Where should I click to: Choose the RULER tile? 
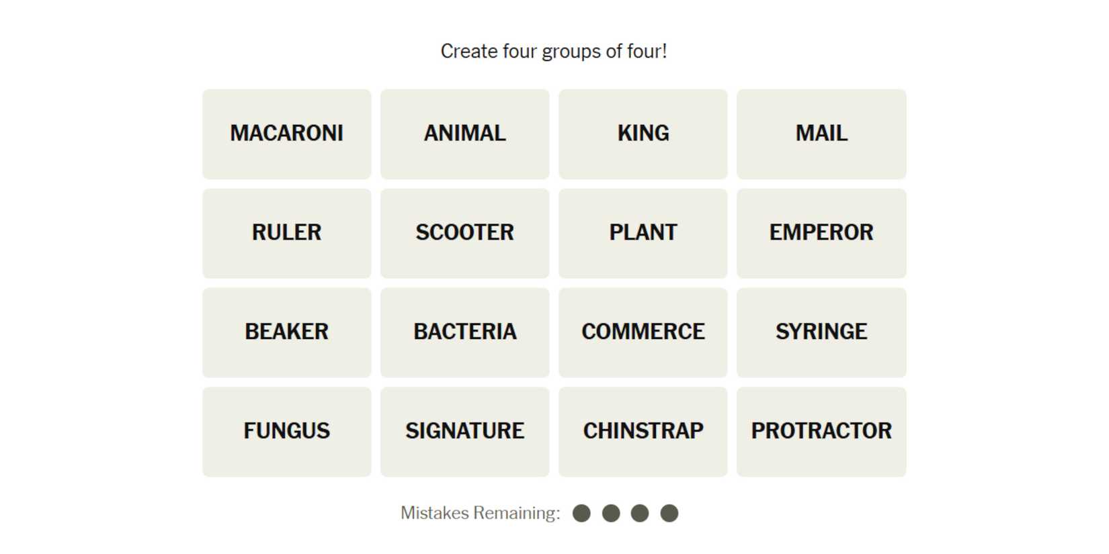[x=286, y=233]
